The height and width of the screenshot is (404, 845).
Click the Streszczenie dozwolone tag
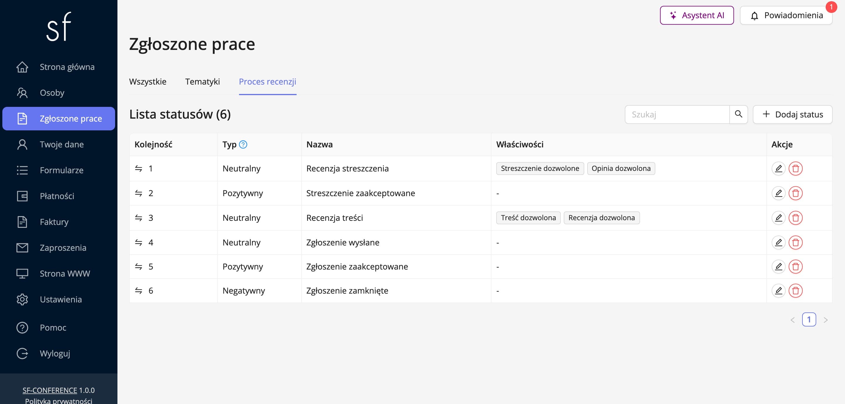(540, 169)
